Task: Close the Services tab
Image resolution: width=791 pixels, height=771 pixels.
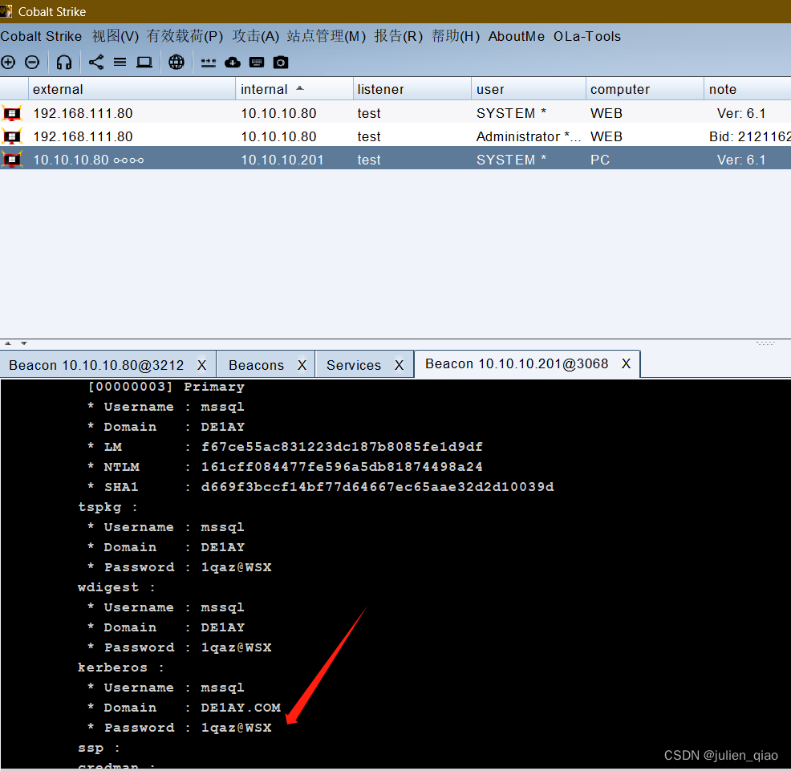Action: coord(399,365)
